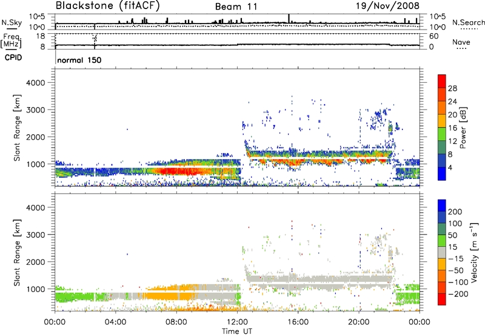The image size is (485, 335).
Task: Click the '12:00' time axis tick label
Action: pyautogui.click(x=237, y=322)
